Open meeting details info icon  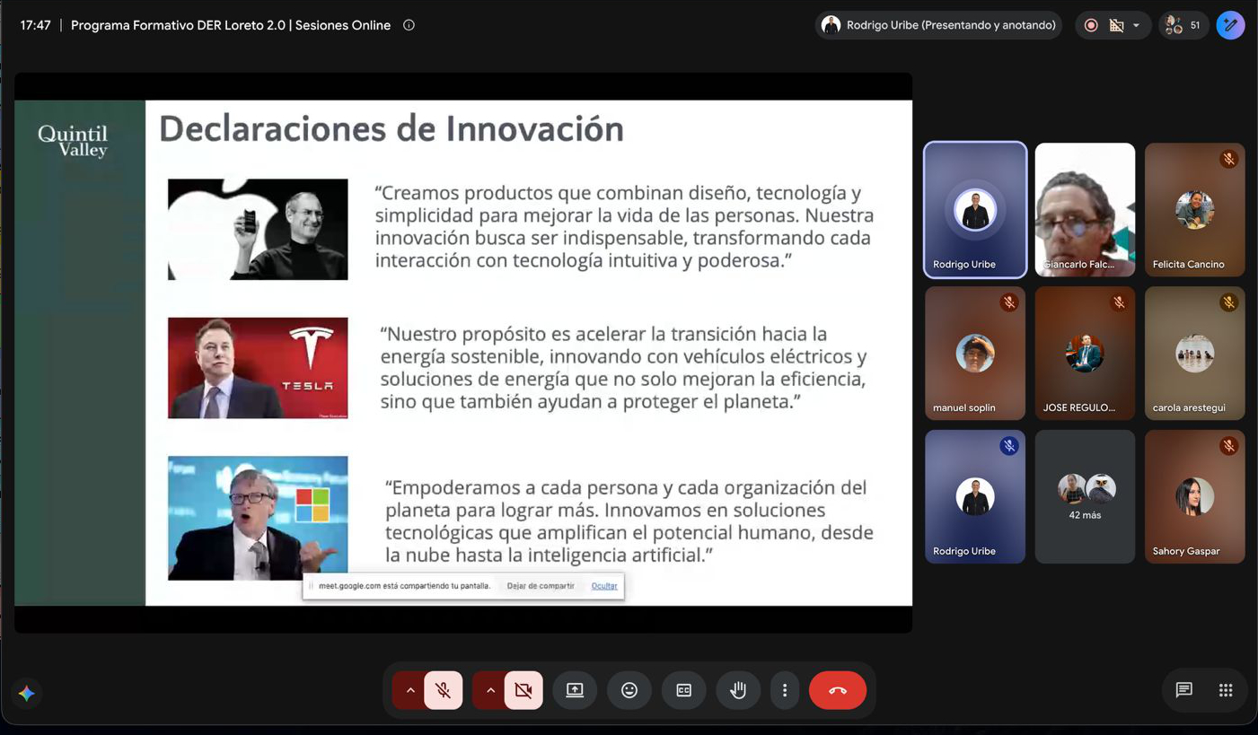pos(409,25)
